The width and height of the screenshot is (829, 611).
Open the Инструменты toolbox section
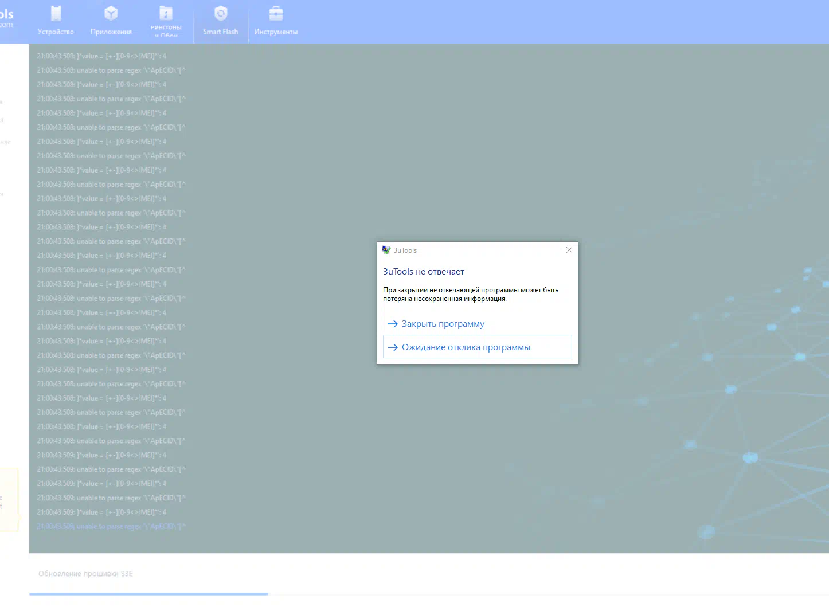(276, 21)
